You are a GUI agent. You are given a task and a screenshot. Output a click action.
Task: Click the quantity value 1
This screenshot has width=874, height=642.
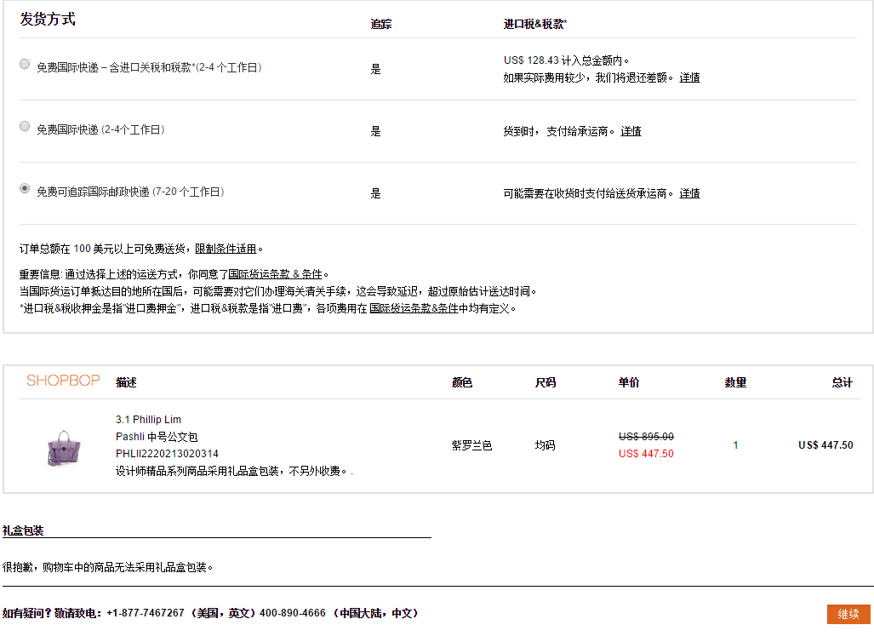(736, 445)
